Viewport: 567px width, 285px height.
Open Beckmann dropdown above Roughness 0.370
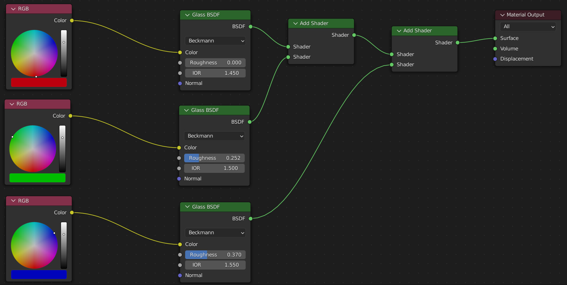coord(215,233)
